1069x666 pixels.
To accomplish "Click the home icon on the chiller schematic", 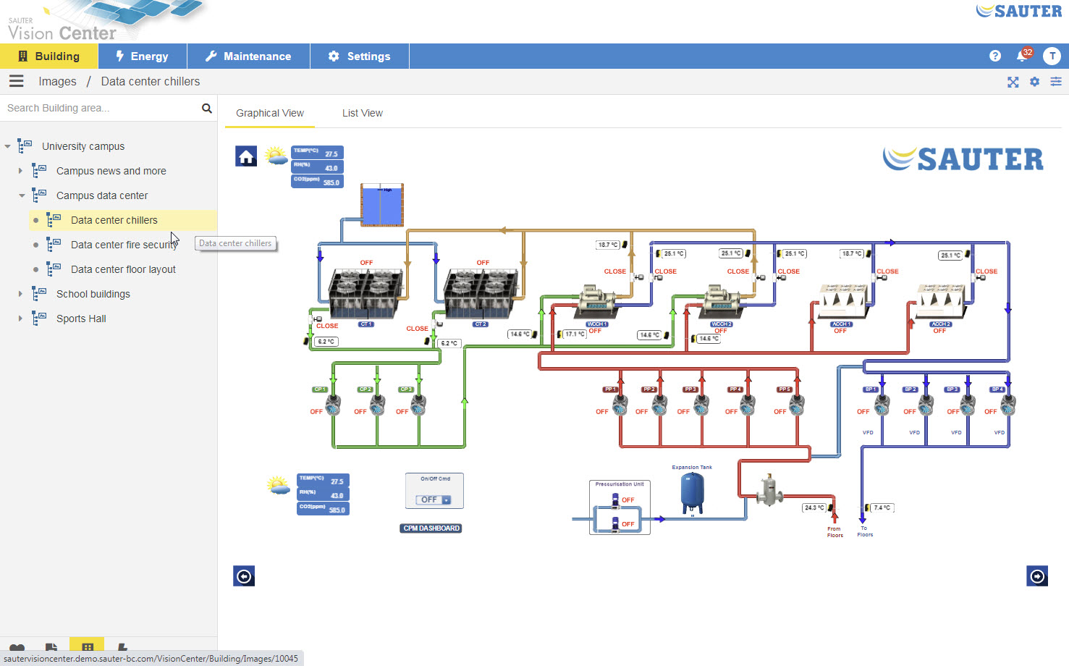I will click(246, 156).
